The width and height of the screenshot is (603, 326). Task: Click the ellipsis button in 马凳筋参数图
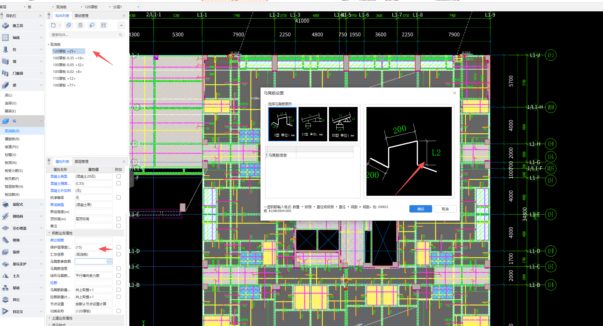pos(109,261)
